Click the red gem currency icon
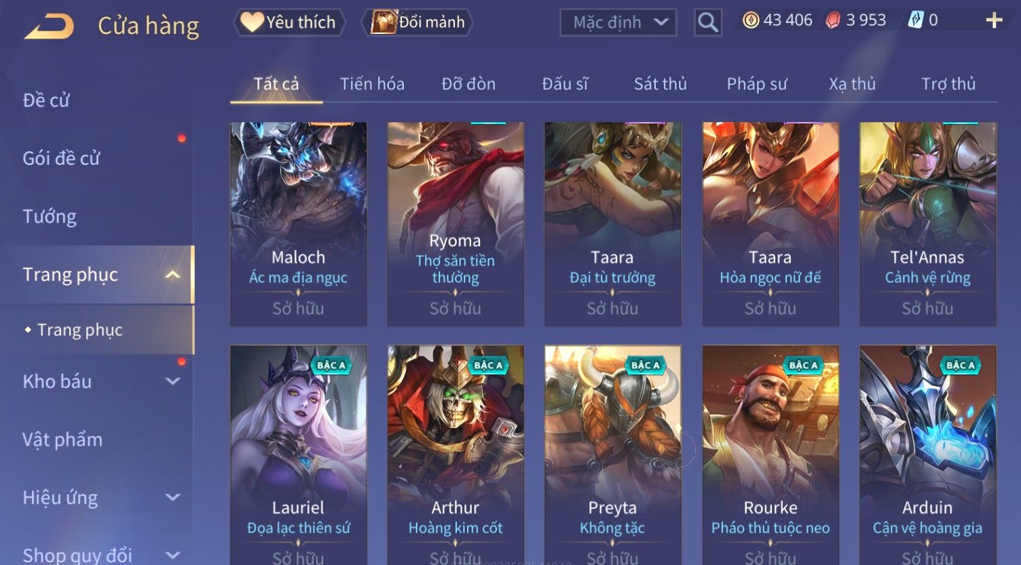 coord(833,20)
